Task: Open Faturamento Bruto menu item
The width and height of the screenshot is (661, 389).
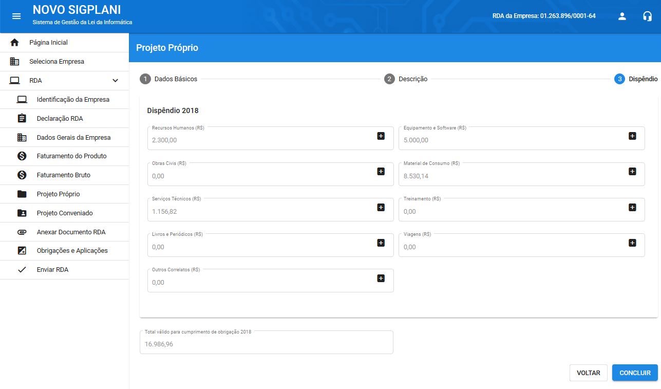Action: pos(63,175)
